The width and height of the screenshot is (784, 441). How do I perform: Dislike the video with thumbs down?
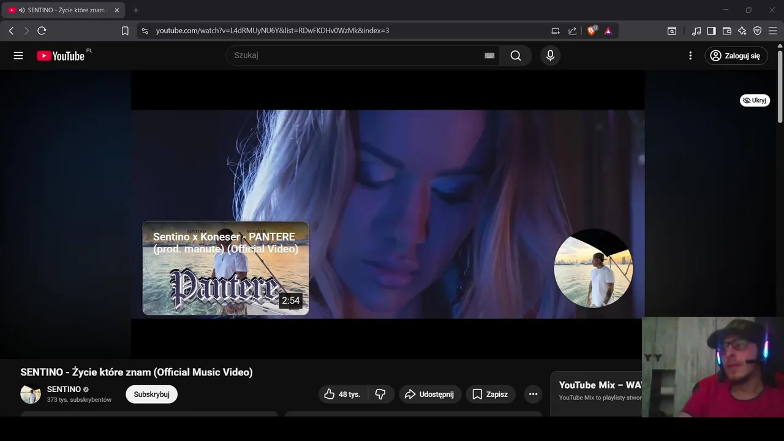pyautogui.click(x=380, y=394)
